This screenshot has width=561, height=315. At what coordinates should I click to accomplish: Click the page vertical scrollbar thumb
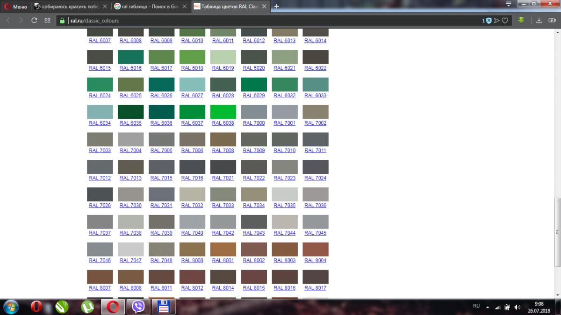557,232
